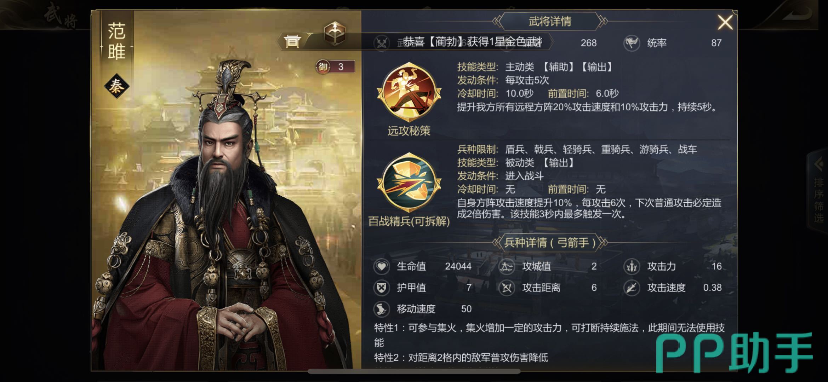Screen dimensions: 828x382
Task: Tap the 远攻秘策 skill icon
Action: pyautogui.click(x=409, y=92)
